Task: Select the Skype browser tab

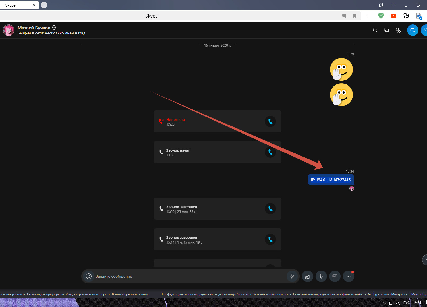Action: point(19,5)
